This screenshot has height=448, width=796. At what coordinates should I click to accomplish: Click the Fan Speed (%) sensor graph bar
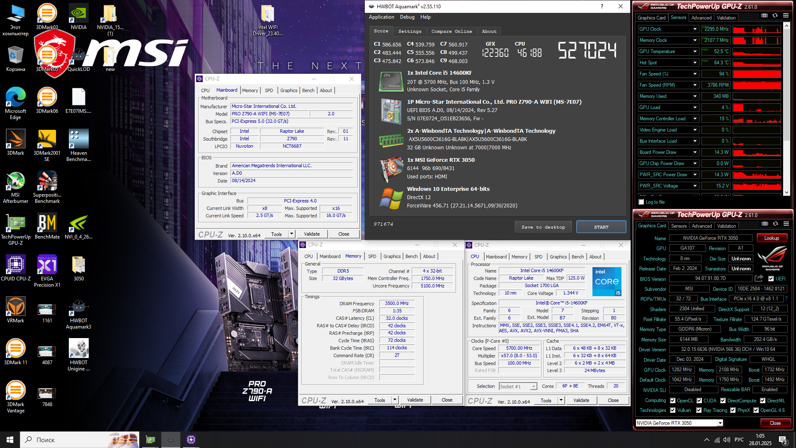[x=757, y=74]
